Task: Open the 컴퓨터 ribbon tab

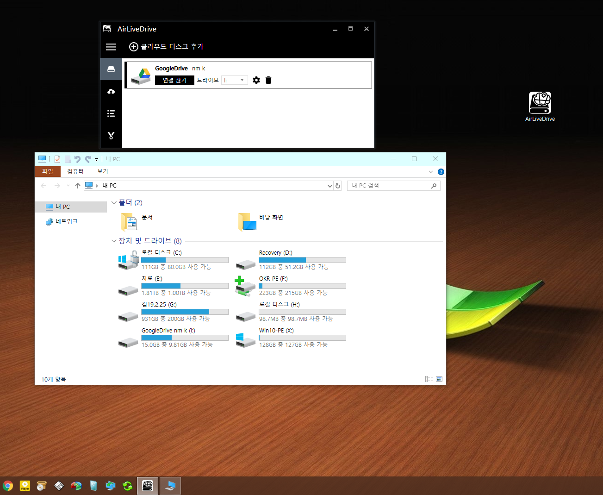Action: click(75, 171)
